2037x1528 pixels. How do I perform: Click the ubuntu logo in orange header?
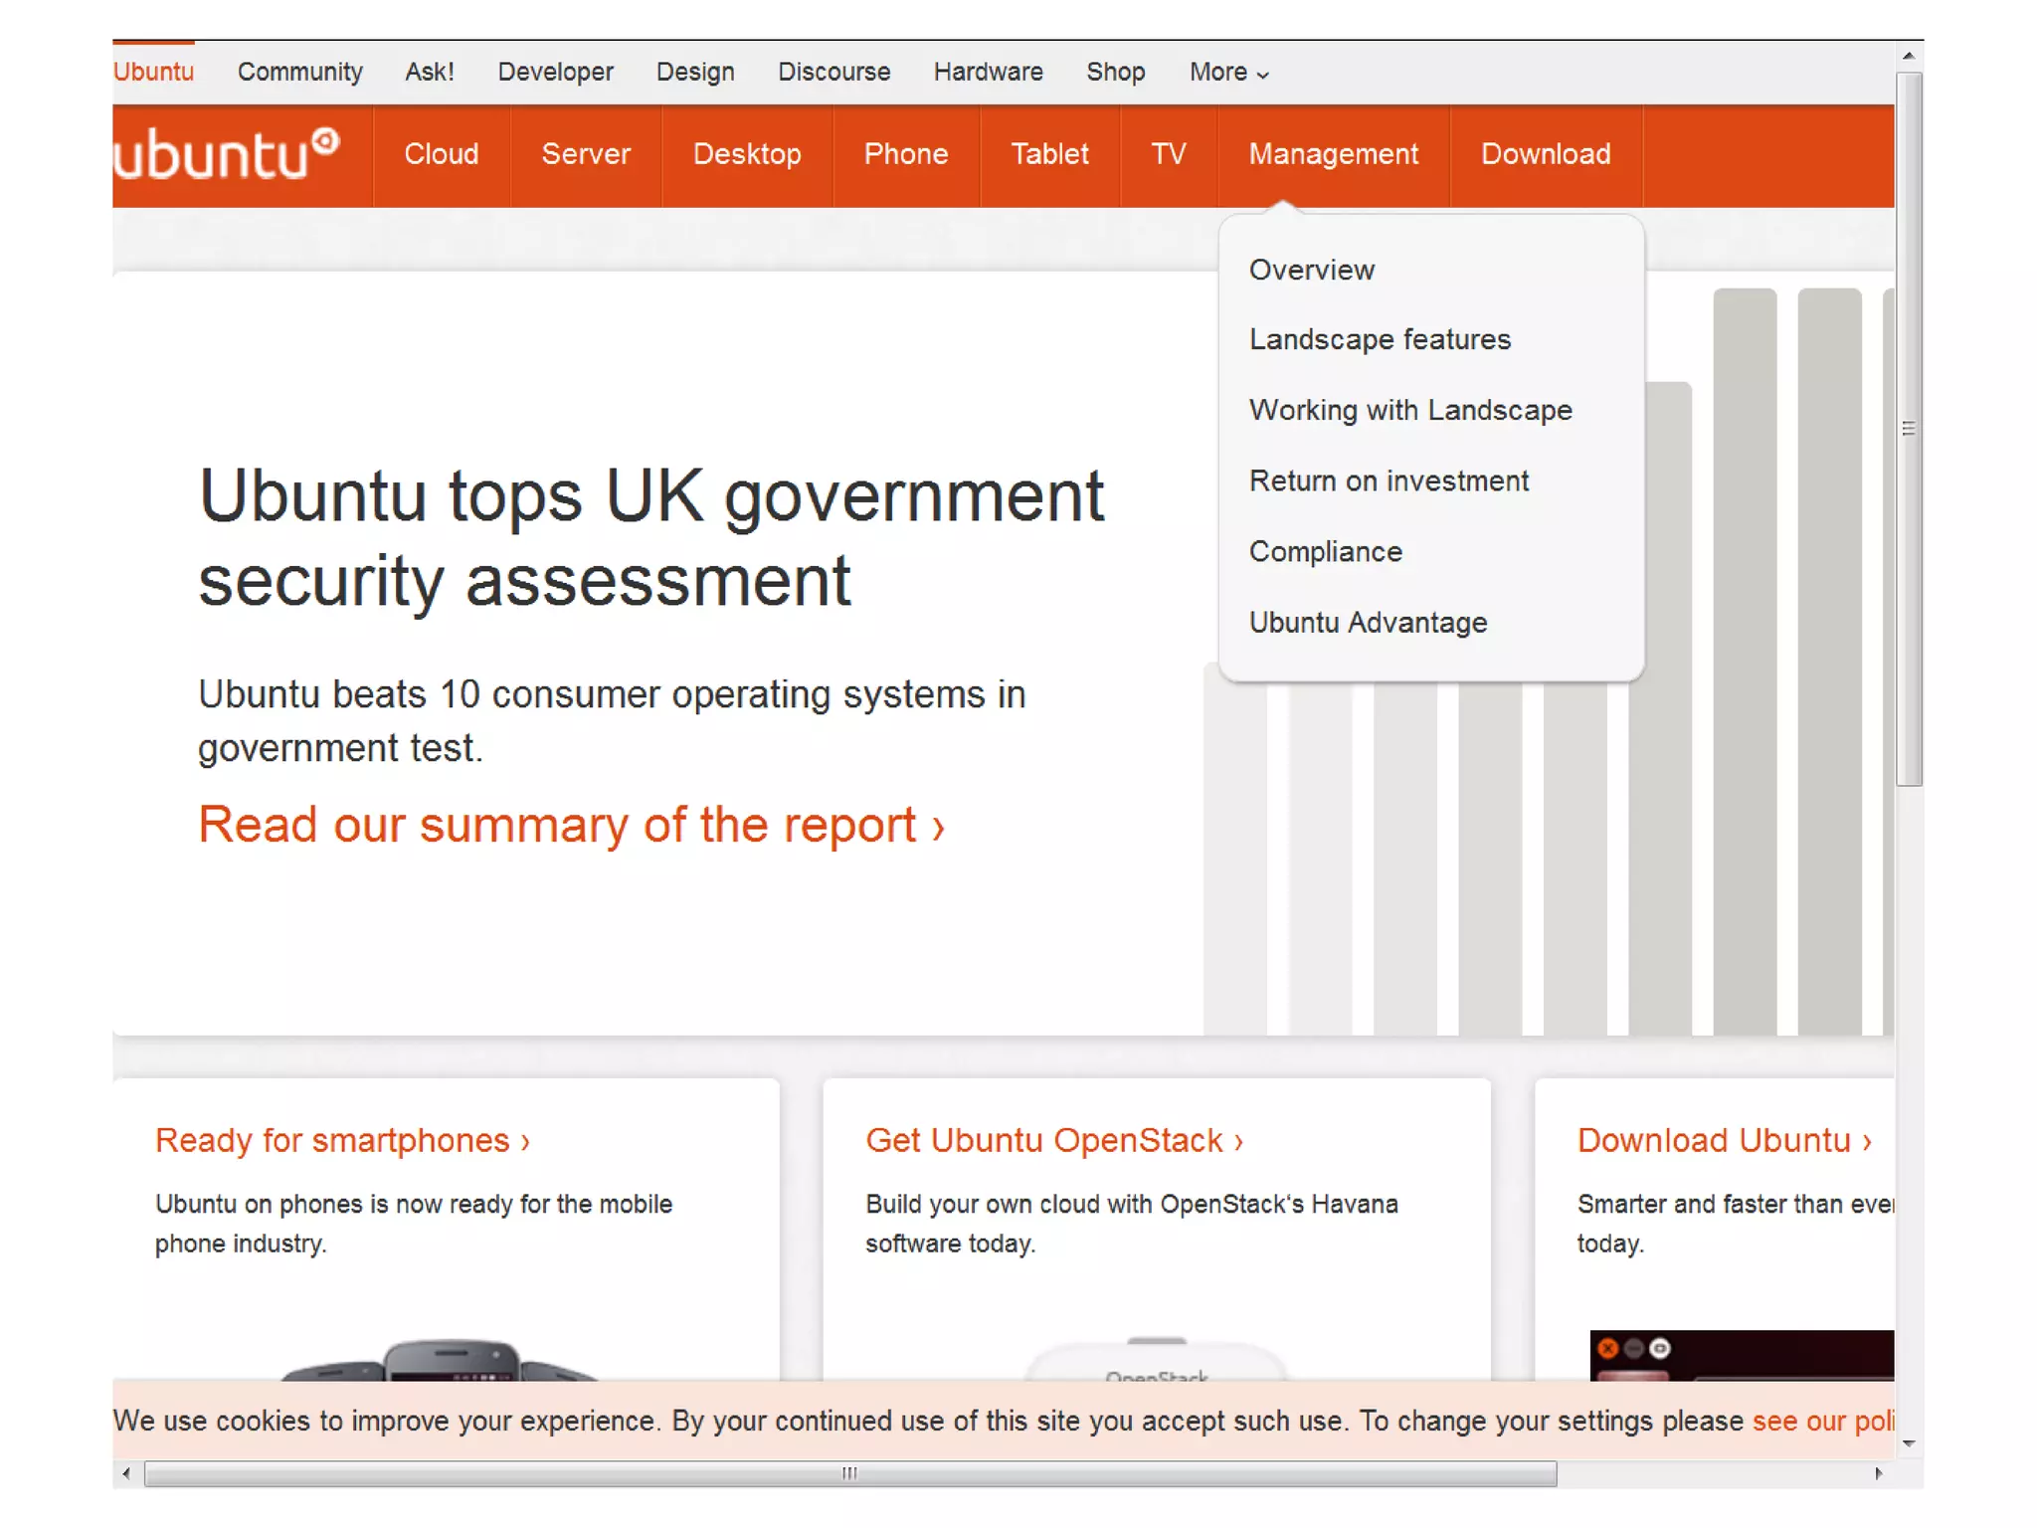(x=227, y=154)
